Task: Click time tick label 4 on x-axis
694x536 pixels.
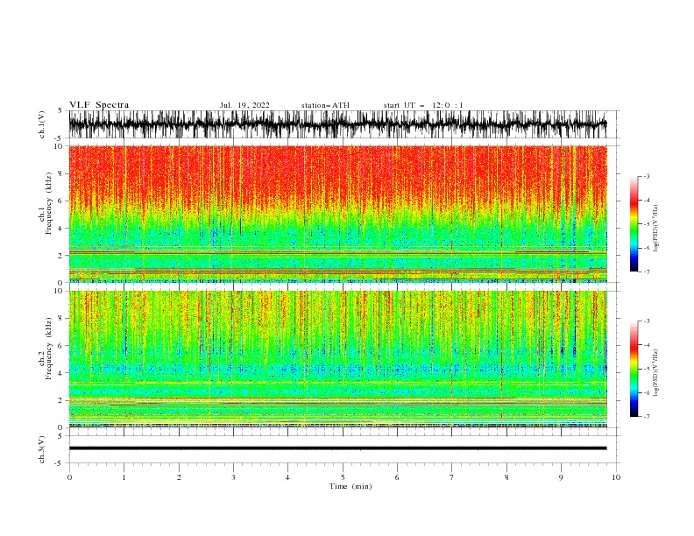Action: point(287,477)
